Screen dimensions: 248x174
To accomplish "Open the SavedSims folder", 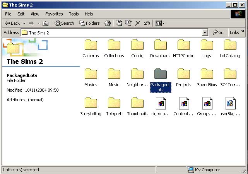I will coord(207,78).
